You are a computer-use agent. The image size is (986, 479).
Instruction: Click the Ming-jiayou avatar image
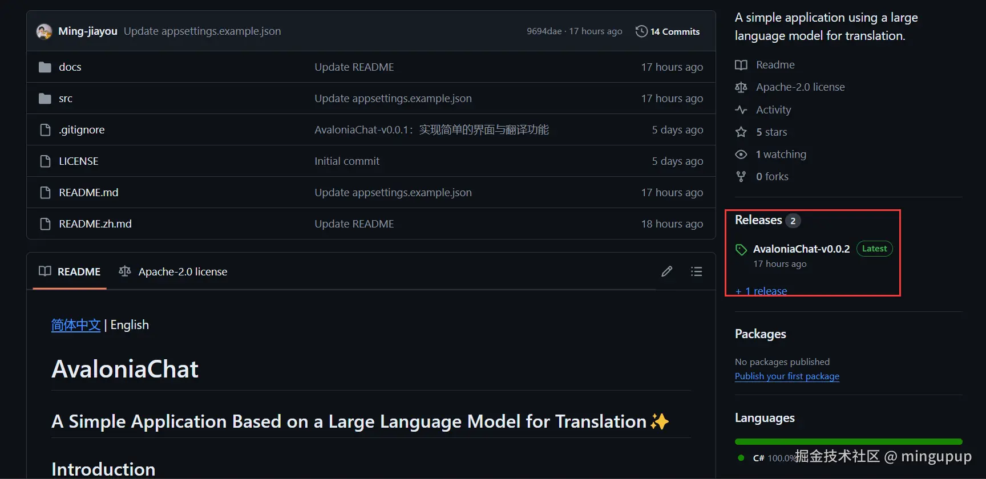point(44,31)
